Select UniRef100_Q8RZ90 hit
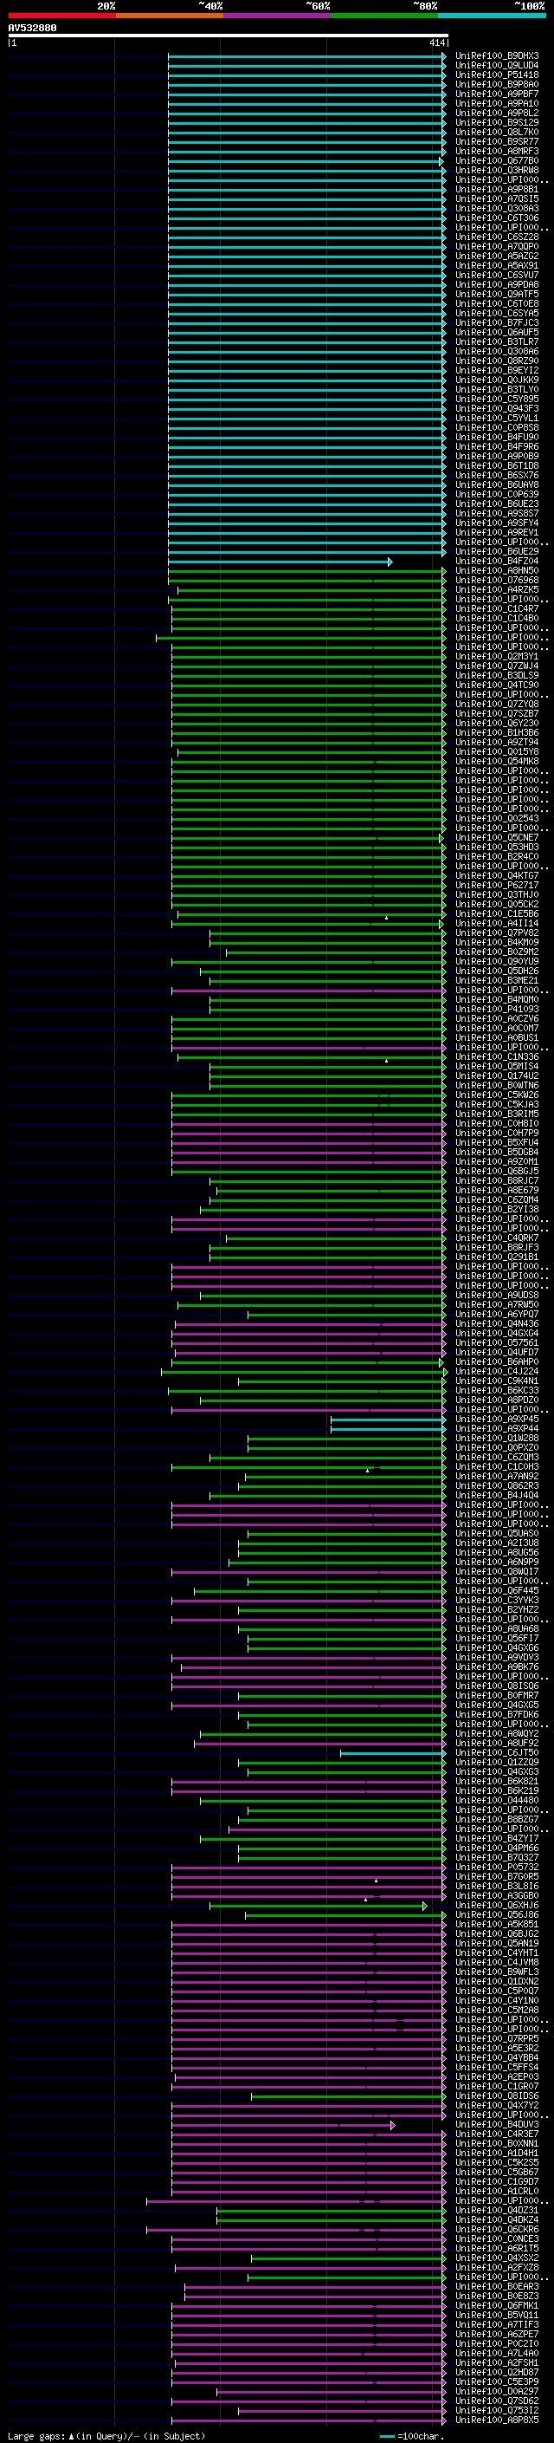Screen dimensions: 554x2443 (497, 361)
